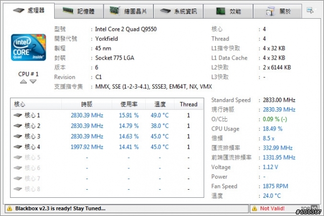Click the greyed 核心 8 chip icon

[18, 189]
